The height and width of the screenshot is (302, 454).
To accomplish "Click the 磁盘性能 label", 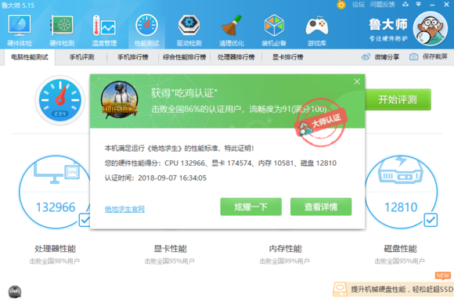I will [400, 249].
